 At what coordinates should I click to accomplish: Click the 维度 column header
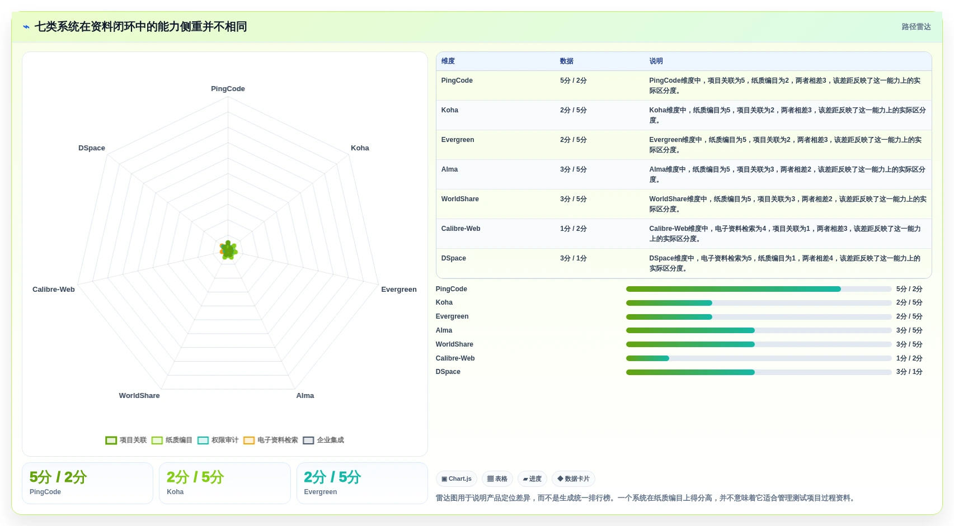coord(448,61)
